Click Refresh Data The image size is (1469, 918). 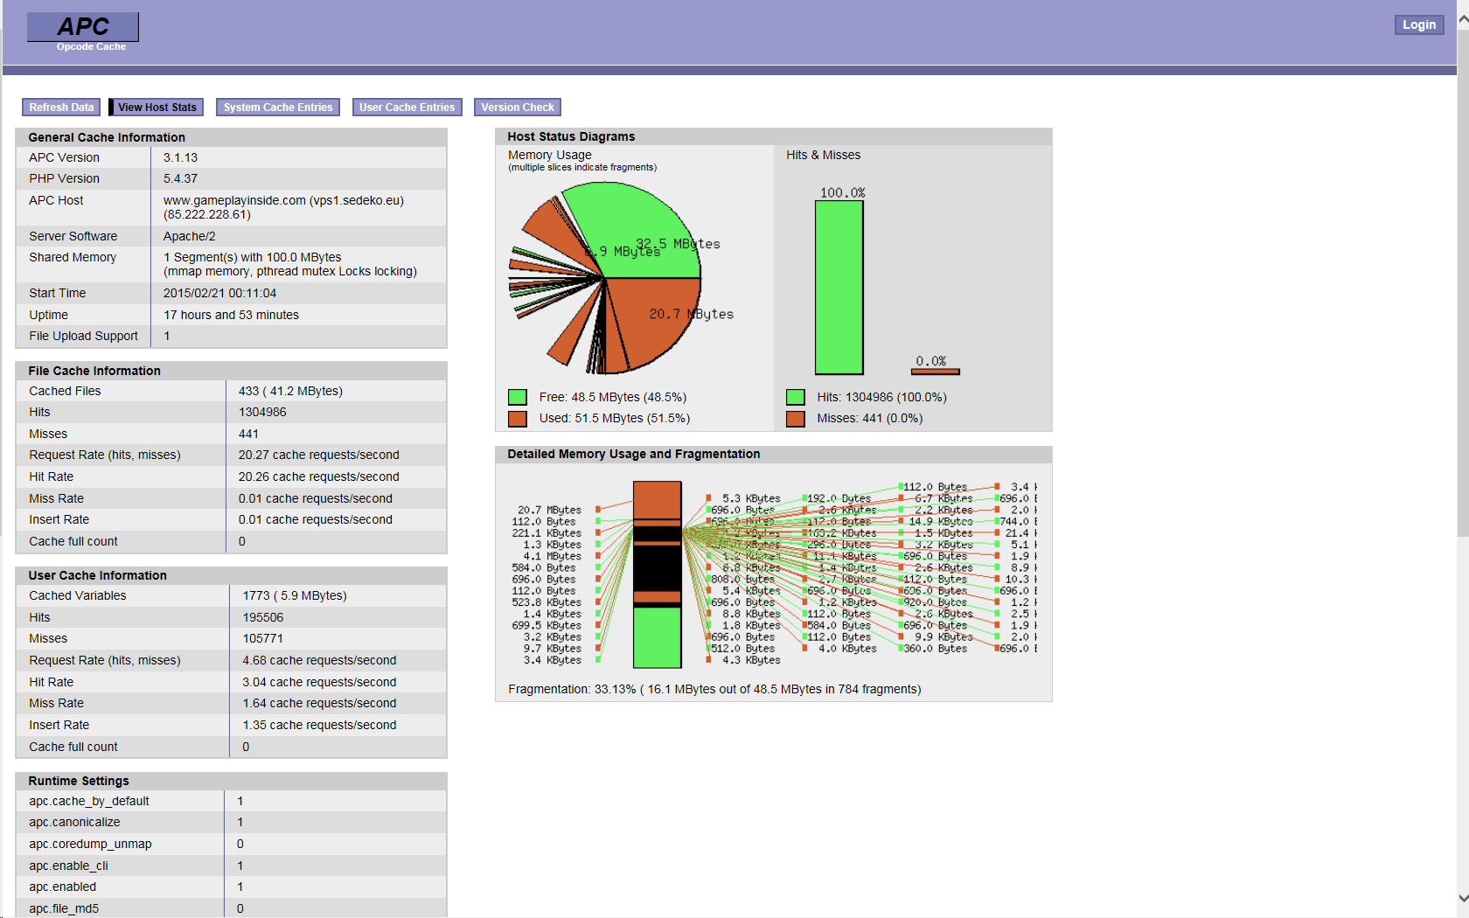point(61,107)
